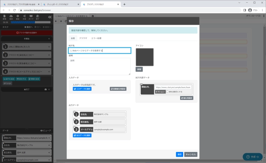266x163 pixels.
Task: Click the キャンセル button
Action: click(x=191, y=154)
